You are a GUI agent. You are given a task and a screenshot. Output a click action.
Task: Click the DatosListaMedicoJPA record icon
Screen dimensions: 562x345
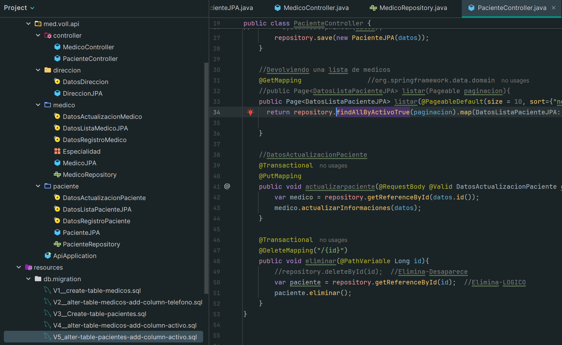(x=57, y=128)
